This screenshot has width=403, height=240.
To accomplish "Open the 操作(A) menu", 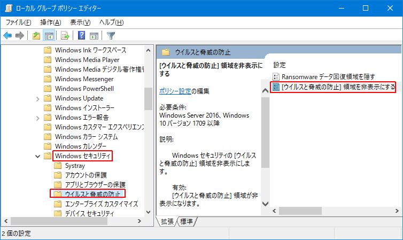I will coord(51,22).
